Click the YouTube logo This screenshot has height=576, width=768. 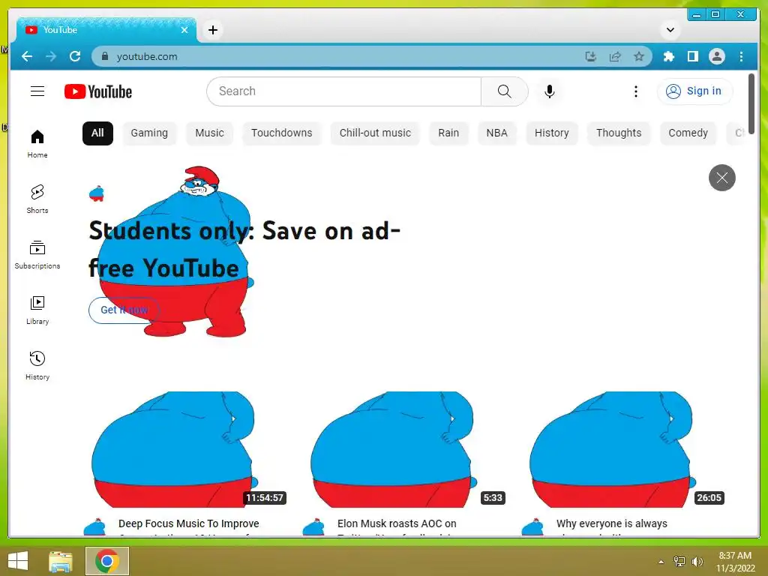(x=98, y=91)
